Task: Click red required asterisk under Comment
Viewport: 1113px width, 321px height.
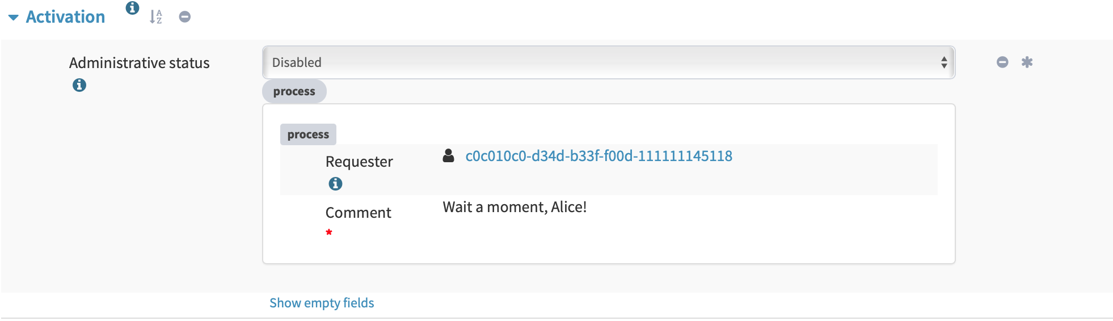Action: (x=329, y=233)
